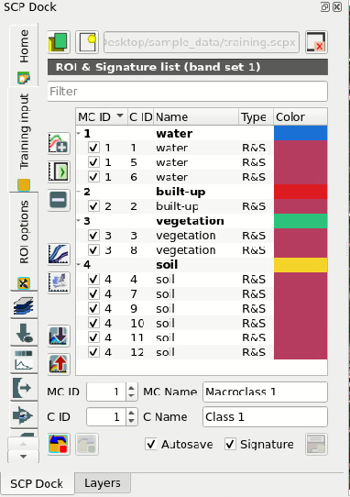Viewport: 350px width, 497px height.
Task: Uncheck the water row with C ID 1
Action: click(93, 148)
